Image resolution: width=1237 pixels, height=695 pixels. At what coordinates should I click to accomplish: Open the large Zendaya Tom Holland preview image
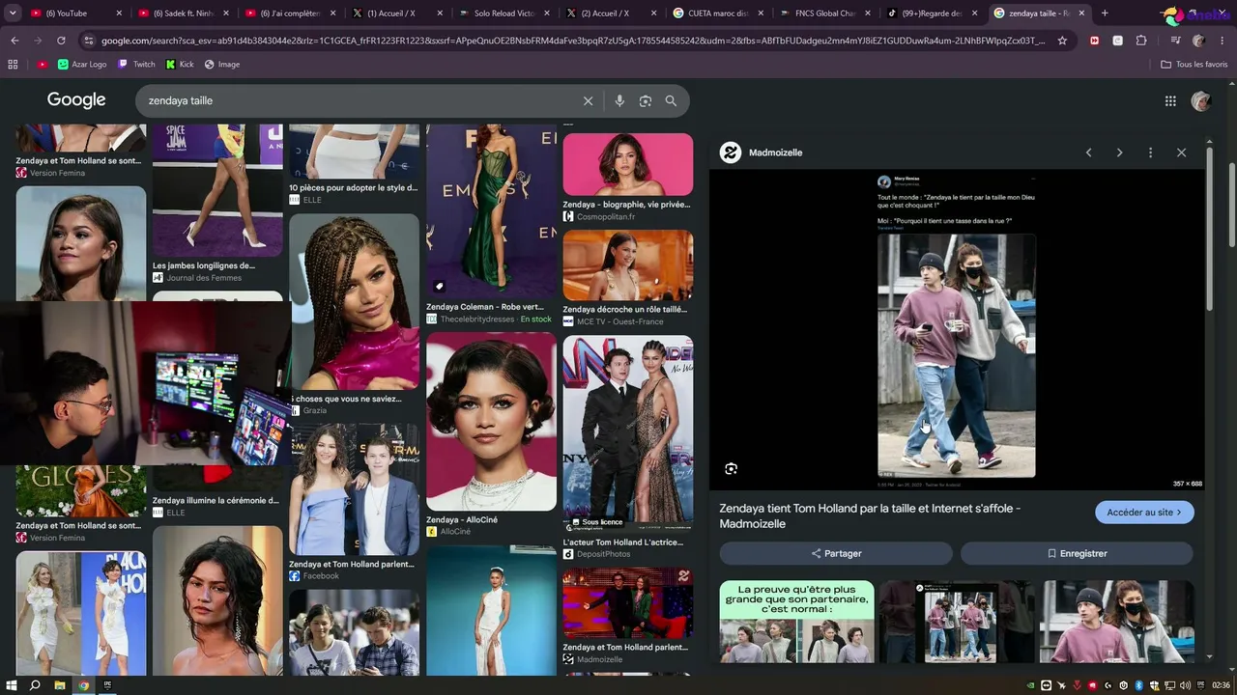coord(957,329)
